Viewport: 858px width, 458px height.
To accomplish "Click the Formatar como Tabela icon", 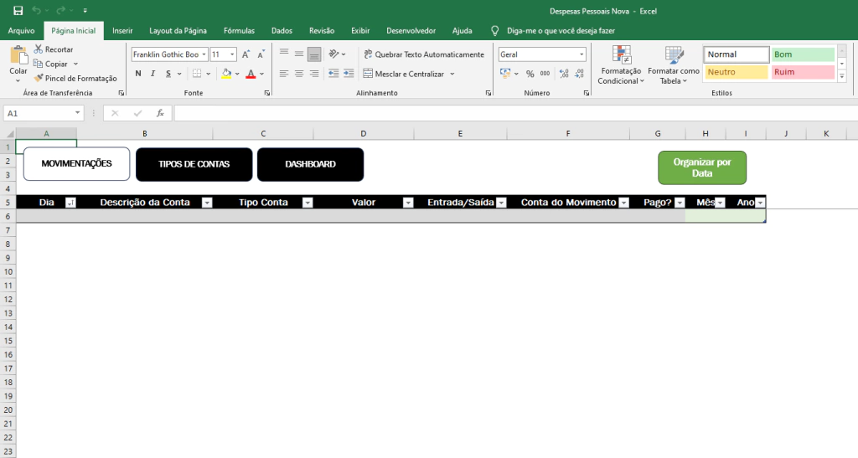I will click(673, 56).
